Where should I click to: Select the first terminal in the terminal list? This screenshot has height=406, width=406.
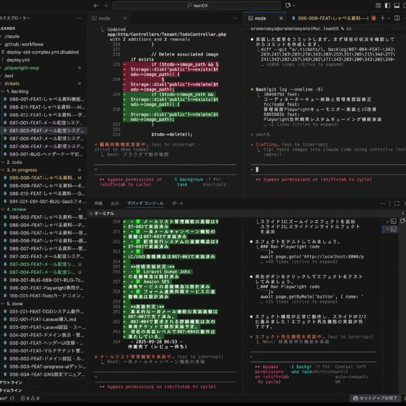(x=393, y=221)
